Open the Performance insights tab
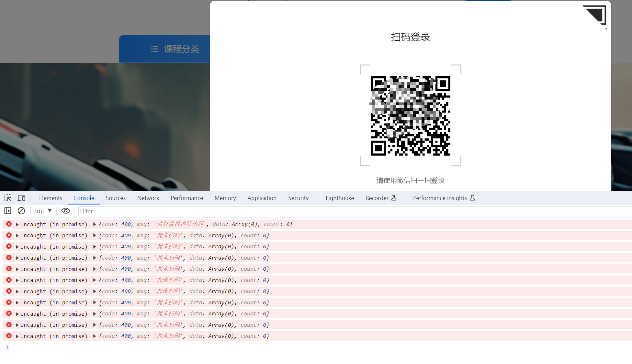 [444, 198]
